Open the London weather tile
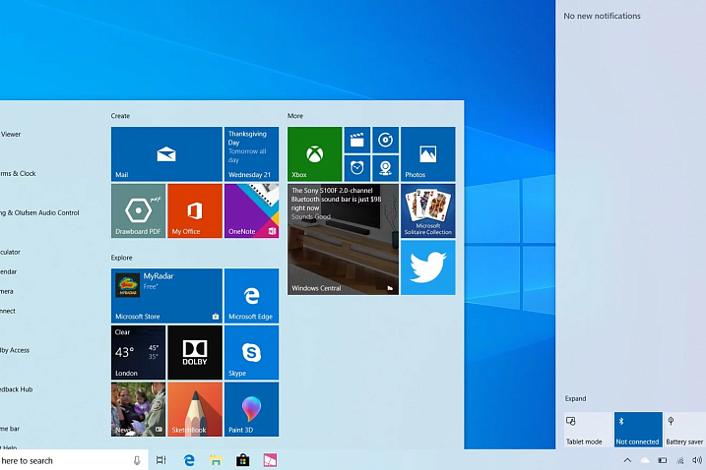Screen dimensions: 706x470 [x=138, y=353]
